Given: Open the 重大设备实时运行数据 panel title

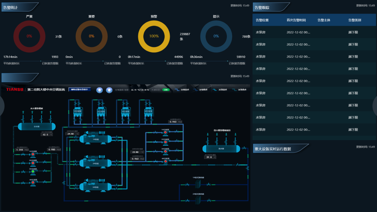Looking at the screenshot, I should (273, 149).
